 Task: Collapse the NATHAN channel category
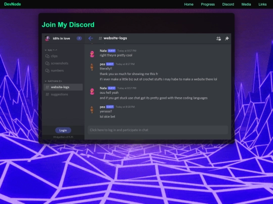click(53, 81)
